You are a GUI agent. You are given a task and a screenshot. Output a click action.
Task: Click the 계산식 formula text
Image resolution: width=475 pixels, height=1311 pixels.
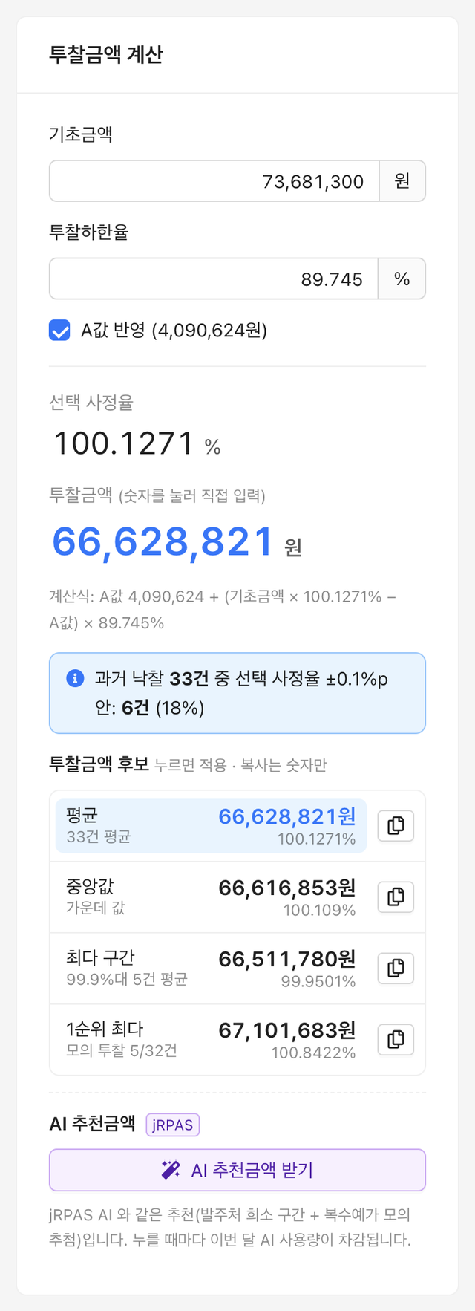pos(223,610)
